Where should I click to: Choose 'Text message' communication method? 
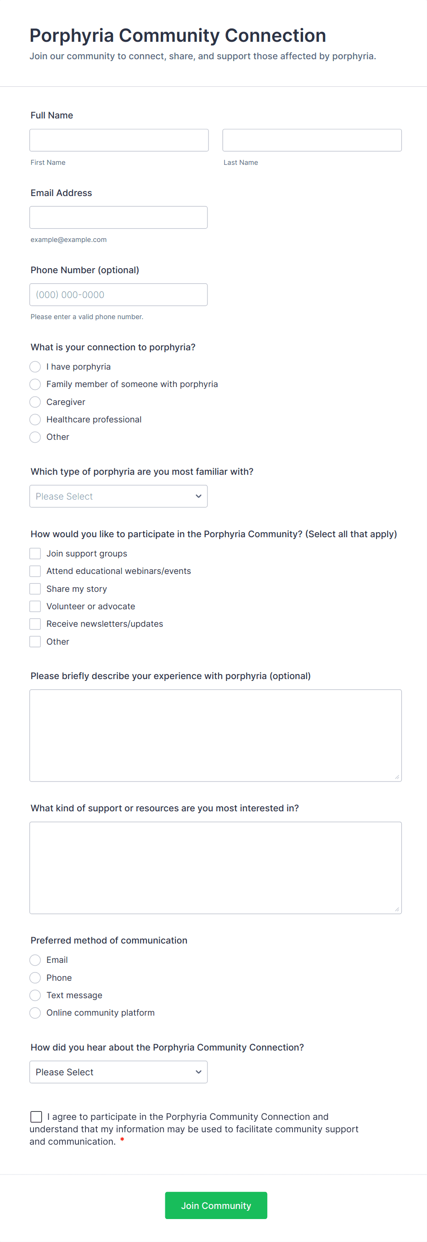[35, 995]
